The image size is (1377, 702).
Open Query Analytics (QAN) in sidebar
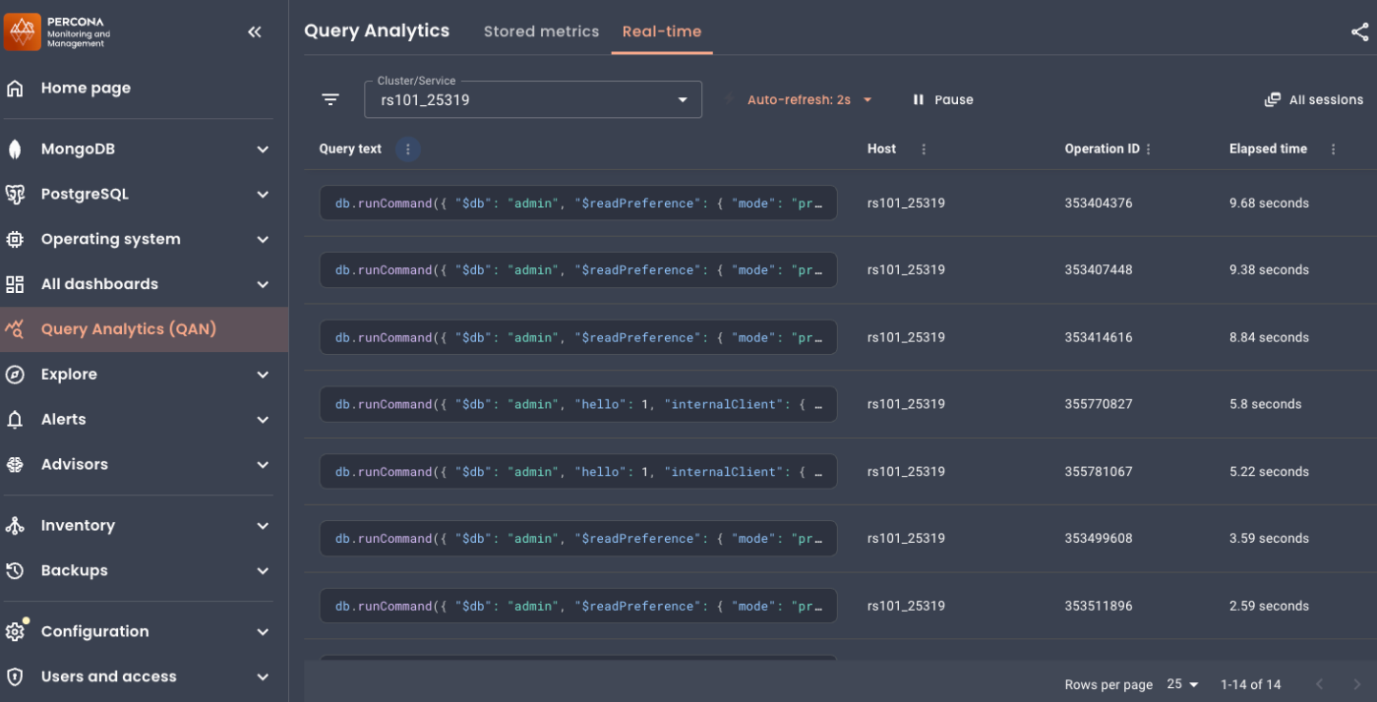click(128, 329)
